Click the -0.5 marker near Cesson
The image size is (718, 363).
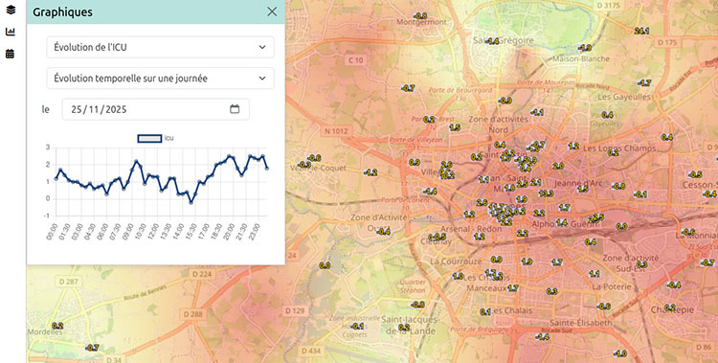click(x=695, y=174)
